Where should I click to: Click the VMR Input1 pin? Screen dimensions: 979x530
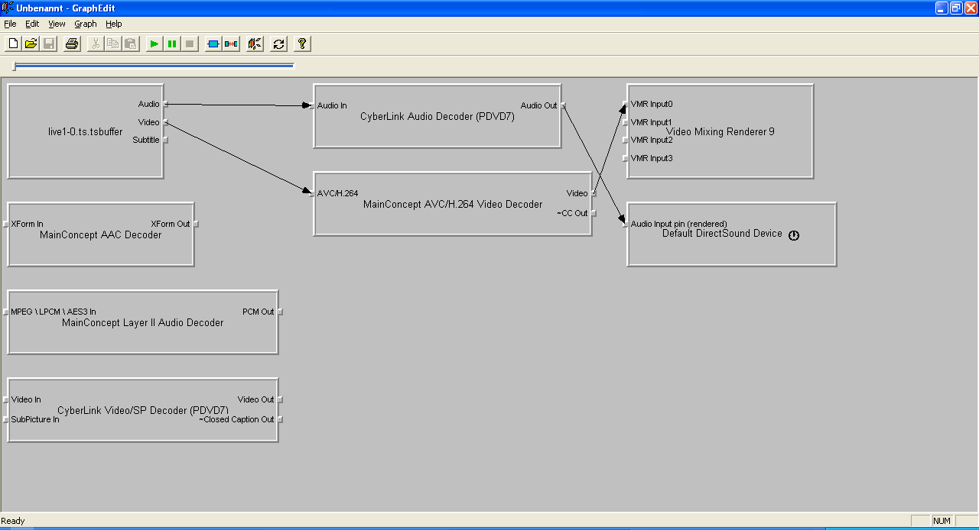click(x=626, y=122)
